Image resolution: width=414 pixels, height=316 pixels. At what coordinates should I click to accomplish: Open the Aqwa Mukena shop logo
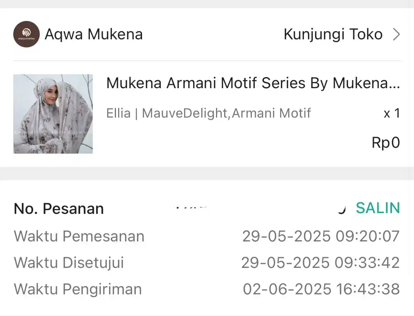(x=26, y=34)
